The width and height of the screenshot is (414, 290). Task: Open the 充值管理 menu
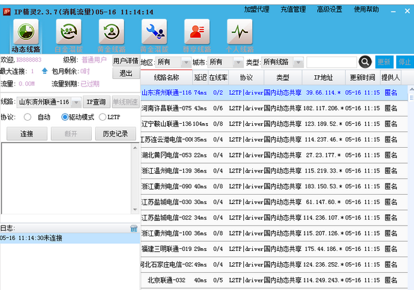pos(293,9)
